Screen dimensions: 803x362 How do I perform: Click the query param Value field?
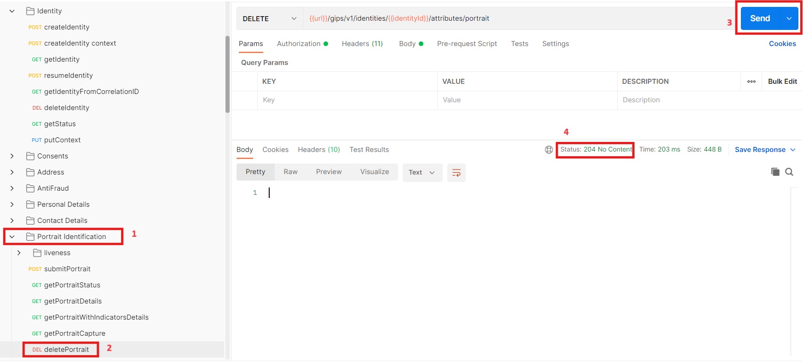(527, 100)
